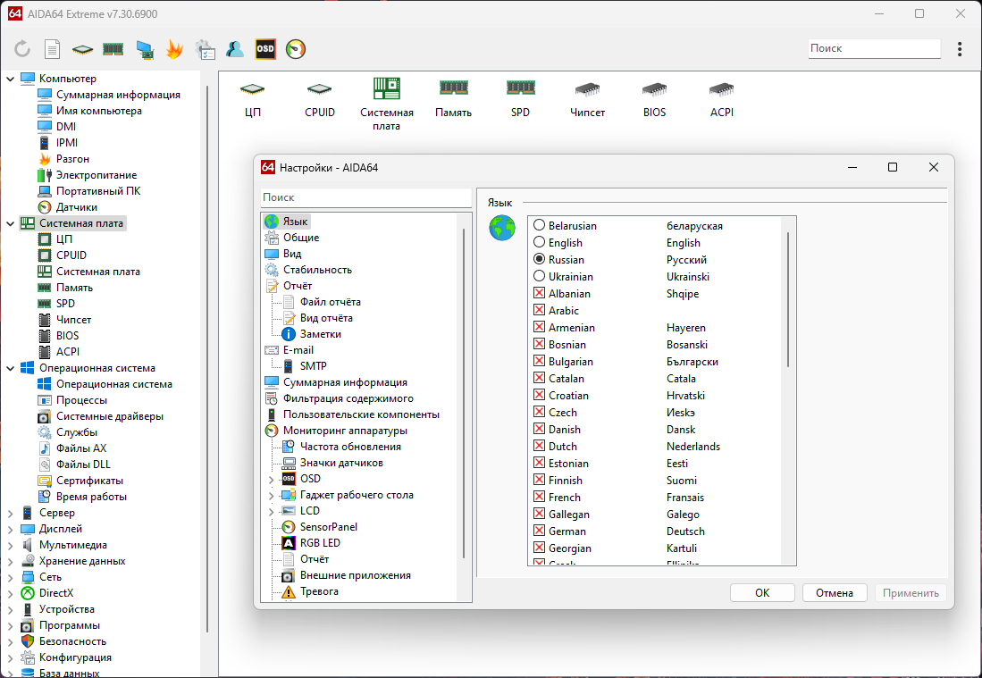Image resolution: width=982 pixels, height=678 pixels.
Task: Focus the main Поиск search field
Action: pos(874,48)
